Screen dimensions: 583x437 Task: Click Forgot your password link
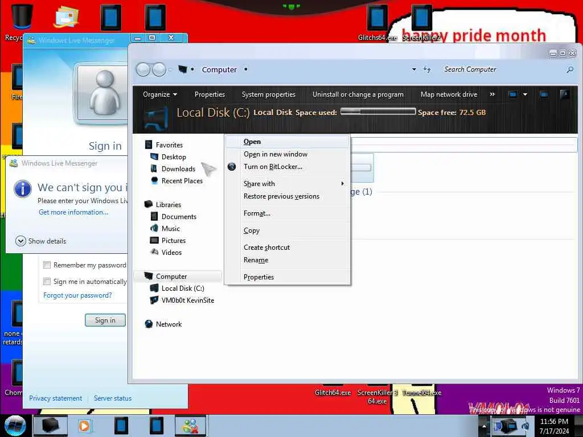point(77,295)
